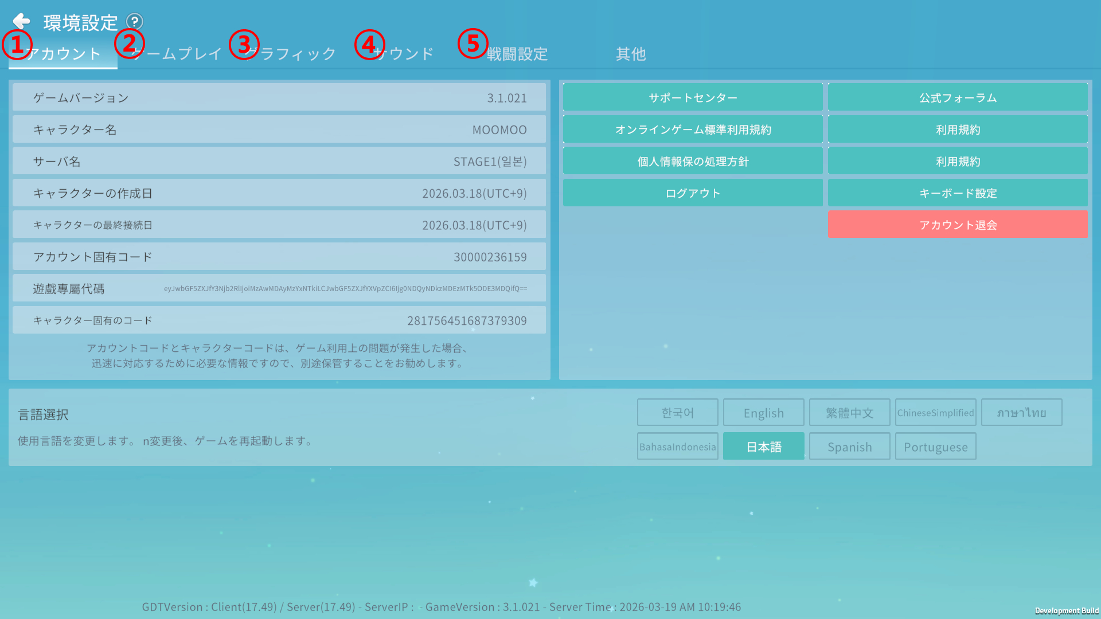Open the 其他 tab
This screenshot has height=619, width=1101.
point(631,54)
